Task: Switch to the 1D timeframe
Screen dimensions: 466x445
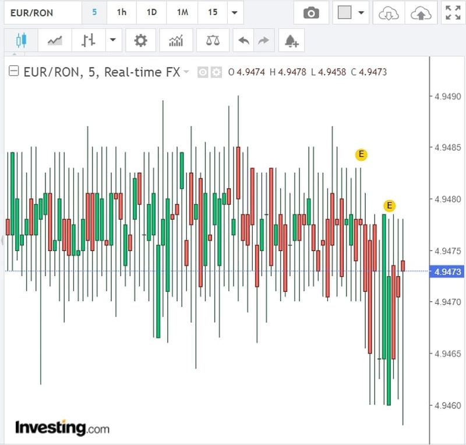Action: [x=151, y=13]
